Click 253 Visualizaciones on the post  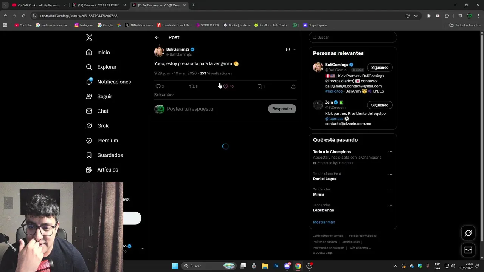(x=216, y=73)
